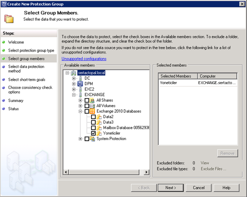Check the Data3 database checkbox
Screen dimensions: 247x197
pyautogui.click(x=93, y=122)
